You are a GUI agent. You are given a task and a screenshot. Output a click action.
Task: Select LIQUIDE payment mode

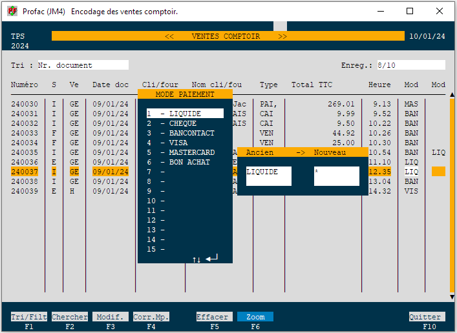pyautogui.click(x=184, y=114)
